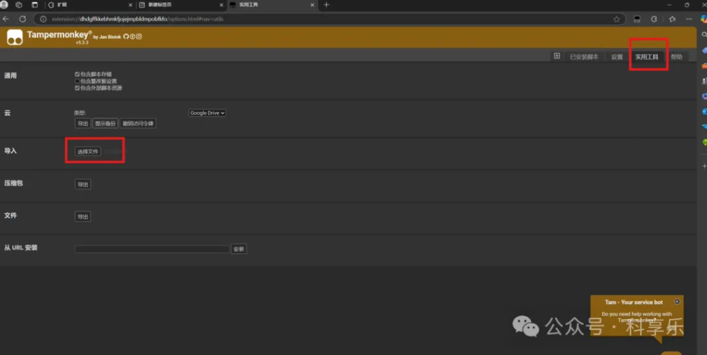Open Tampermonkey Instagram icon link
Screen dimensions: 707x355
(139, 37)
